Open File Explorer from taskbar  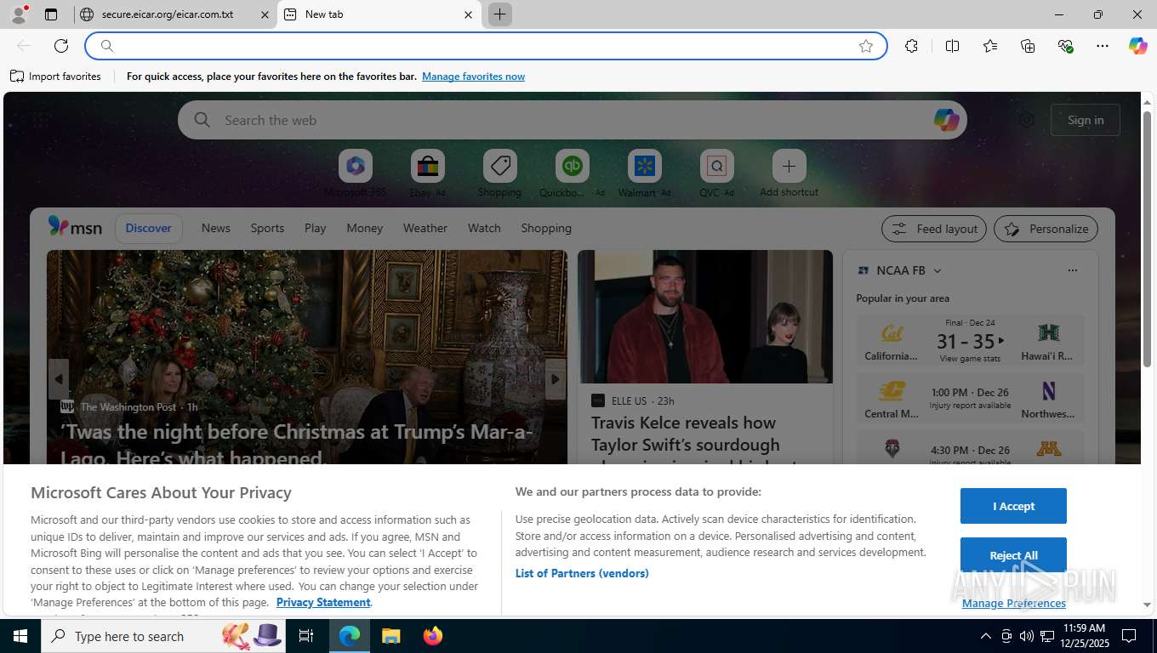click(x=390, y=636)
